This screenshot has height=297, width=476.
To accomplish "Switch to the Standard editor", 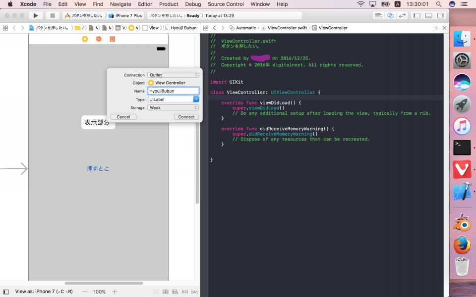I will point(378,16).
